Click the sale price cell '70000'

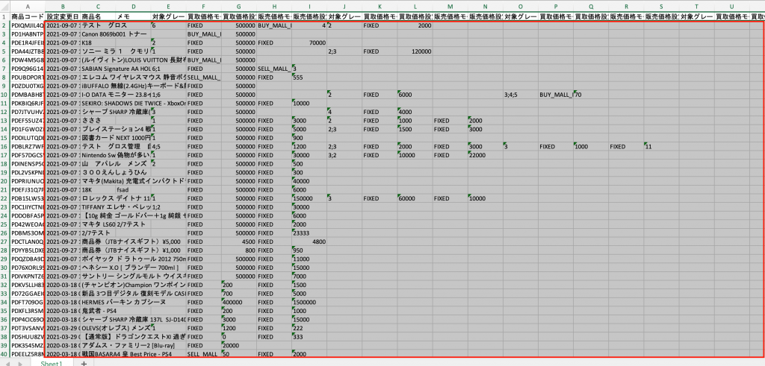[x=309, y=42]
